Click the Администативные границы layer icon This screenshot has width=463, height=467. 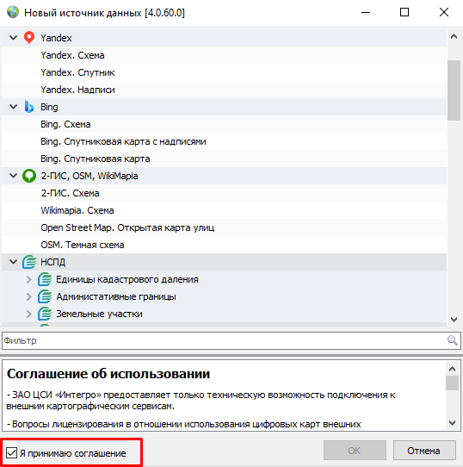click(x=45, y=296)
